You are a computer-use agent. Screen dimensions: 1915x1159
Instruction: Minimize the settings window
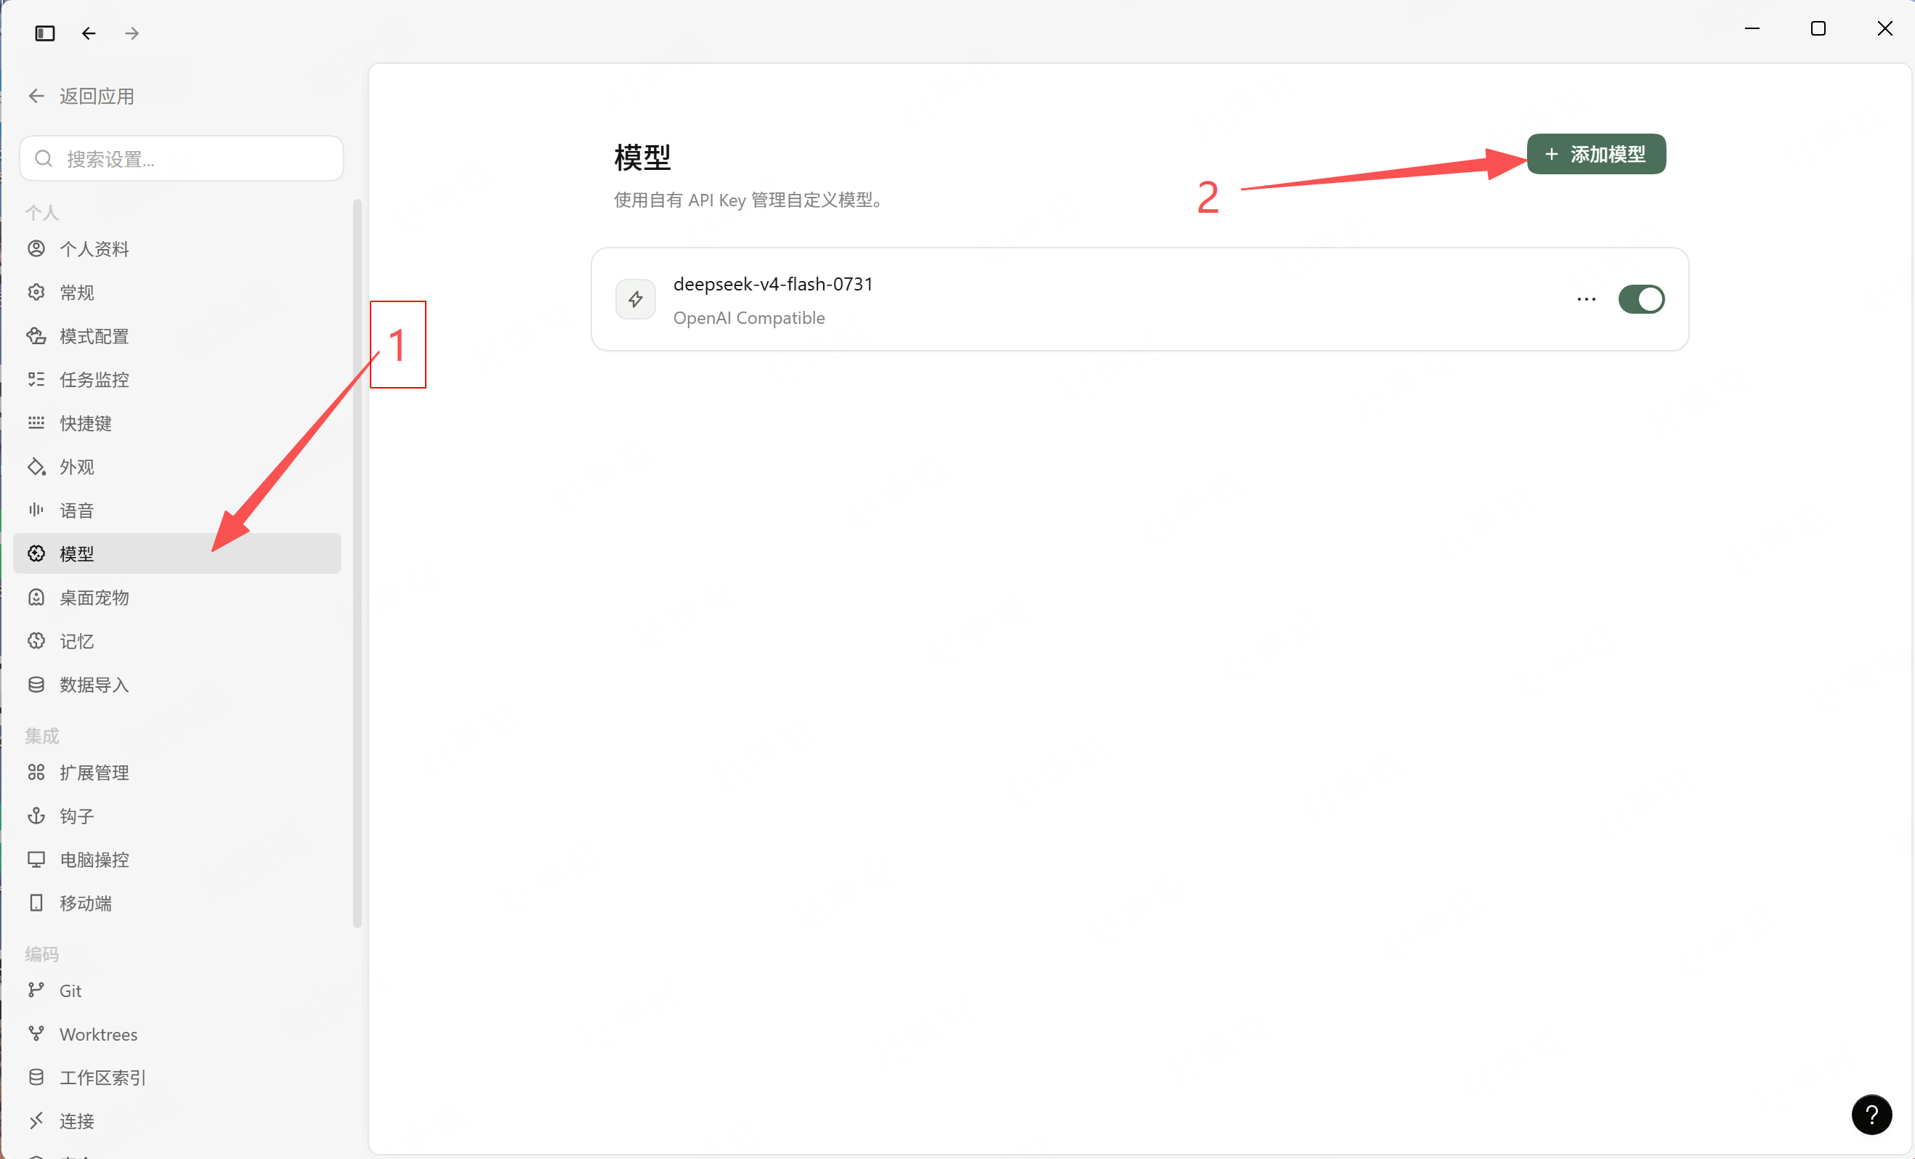pyautogui.click(x=1752, y=29)
